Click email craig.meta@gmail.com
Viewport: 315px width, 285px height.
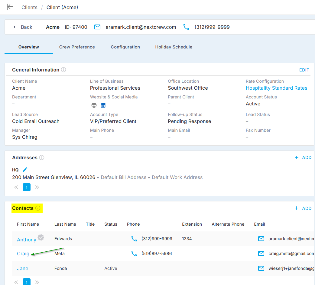pos(291,254)
